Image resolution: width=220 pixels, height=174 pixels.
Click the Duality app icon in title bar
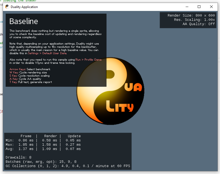point(7,7)
